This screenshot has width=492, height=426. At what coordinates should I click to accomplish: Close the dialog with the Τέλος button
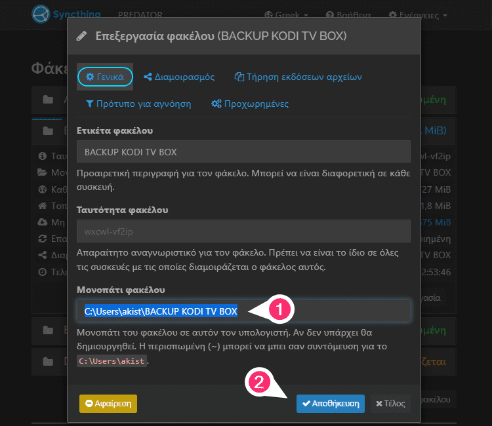pos(390,404)
